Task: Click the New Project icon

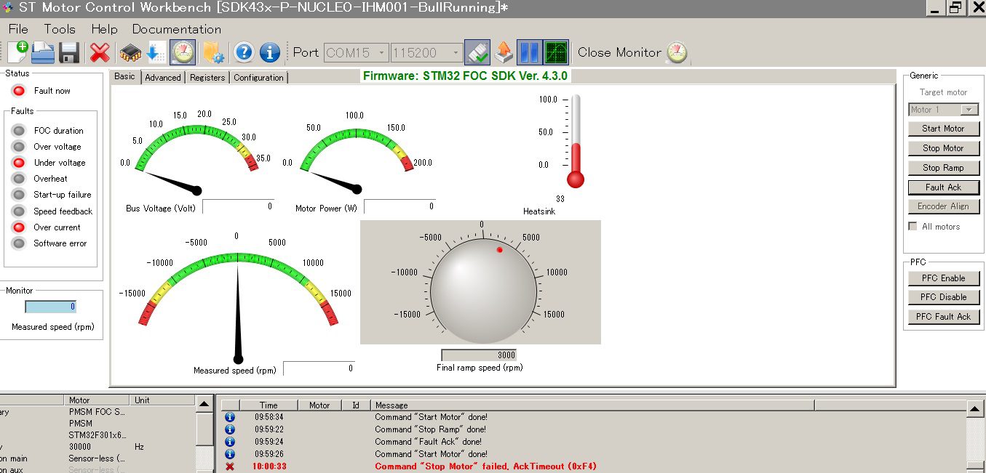Action: click(17, 52)
